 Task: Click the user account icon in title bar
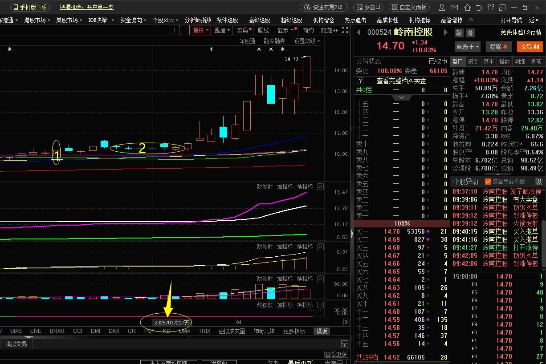[x=442, y=8]
